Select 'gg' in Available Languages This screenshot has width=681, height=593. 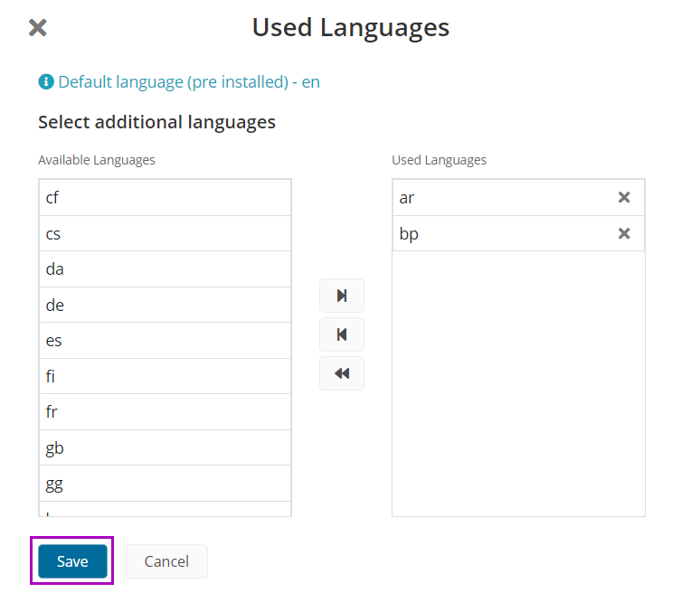point(165,484)
